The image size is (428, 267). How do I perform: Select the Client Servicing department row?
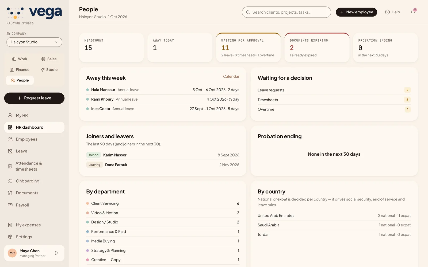click(163, 203)
